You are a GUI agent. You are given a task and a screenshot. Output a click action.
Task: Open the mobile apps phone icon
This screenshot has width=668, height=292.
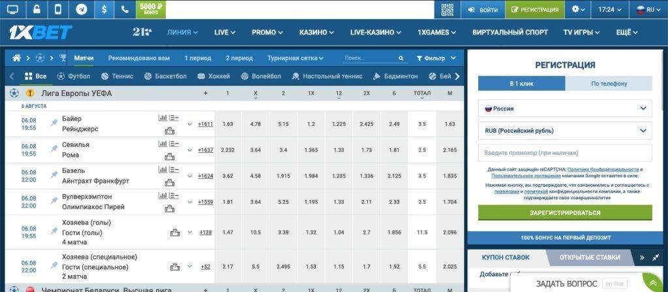point(58,9)
